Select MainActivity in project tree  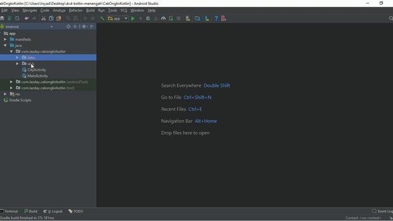35,76
